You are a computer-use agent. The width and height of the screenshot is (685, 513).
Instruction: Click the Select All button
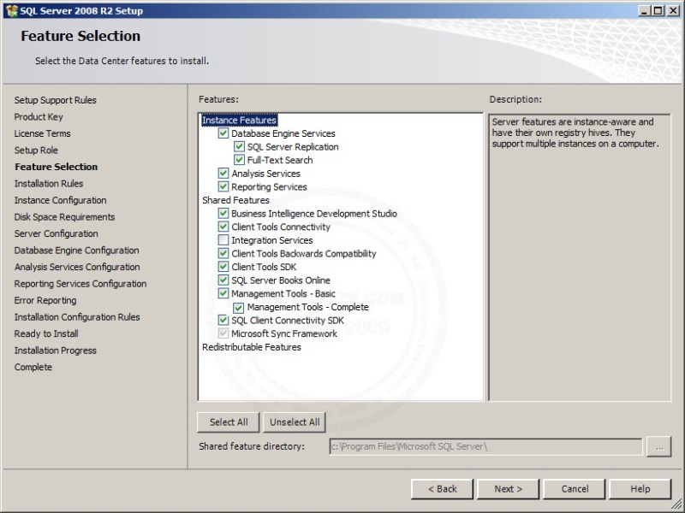click(228, 422)
